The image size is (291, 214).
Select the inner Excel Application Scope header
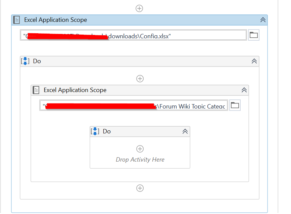pyautogui.click(x=75, y=90)
